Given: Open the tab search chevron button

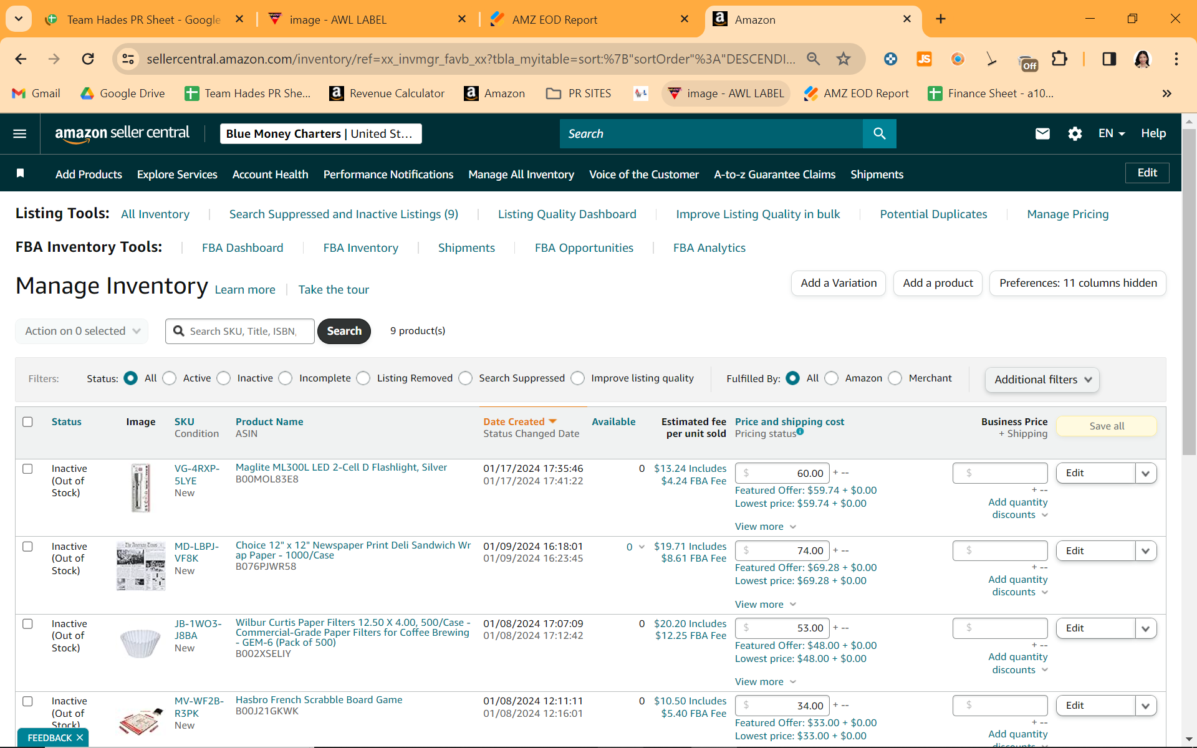Looking at the screenshot, I should pyautogui.click(x=19, y=19).
